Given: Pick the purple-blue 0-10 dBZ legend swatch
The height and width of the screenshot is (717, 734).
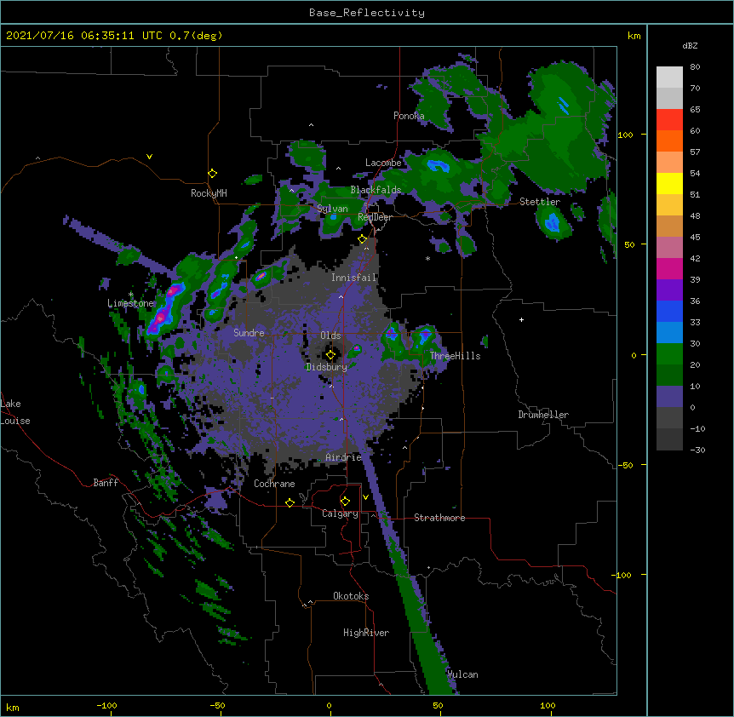Looking at the screenshot, I should 669,397.
